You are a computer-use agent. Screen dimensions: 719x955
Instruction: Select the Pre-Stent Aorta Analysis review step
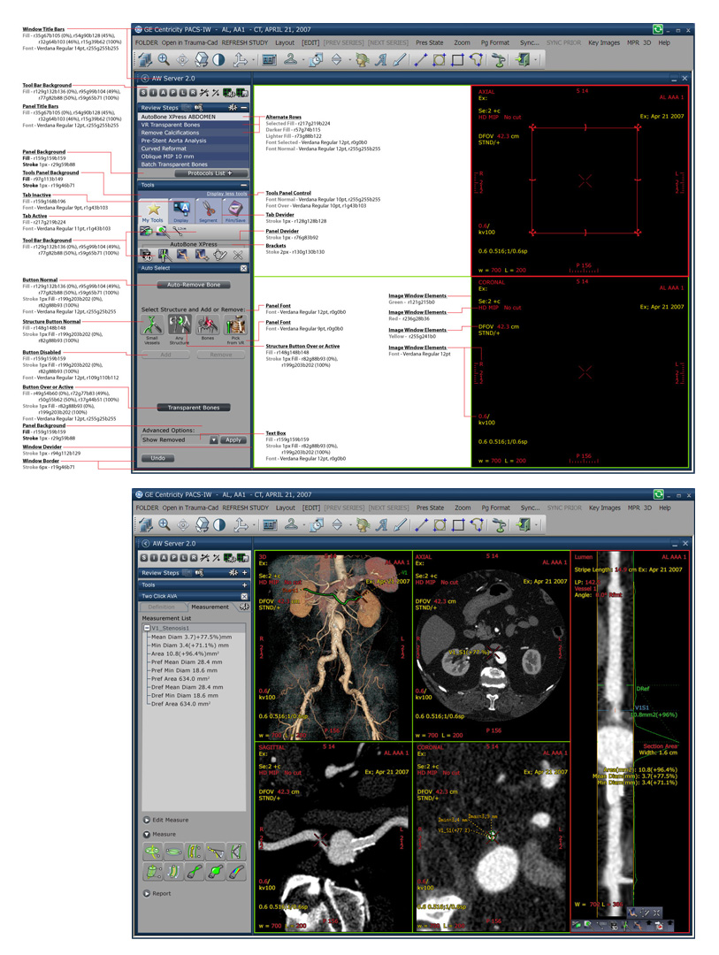(x=194, y=141)
